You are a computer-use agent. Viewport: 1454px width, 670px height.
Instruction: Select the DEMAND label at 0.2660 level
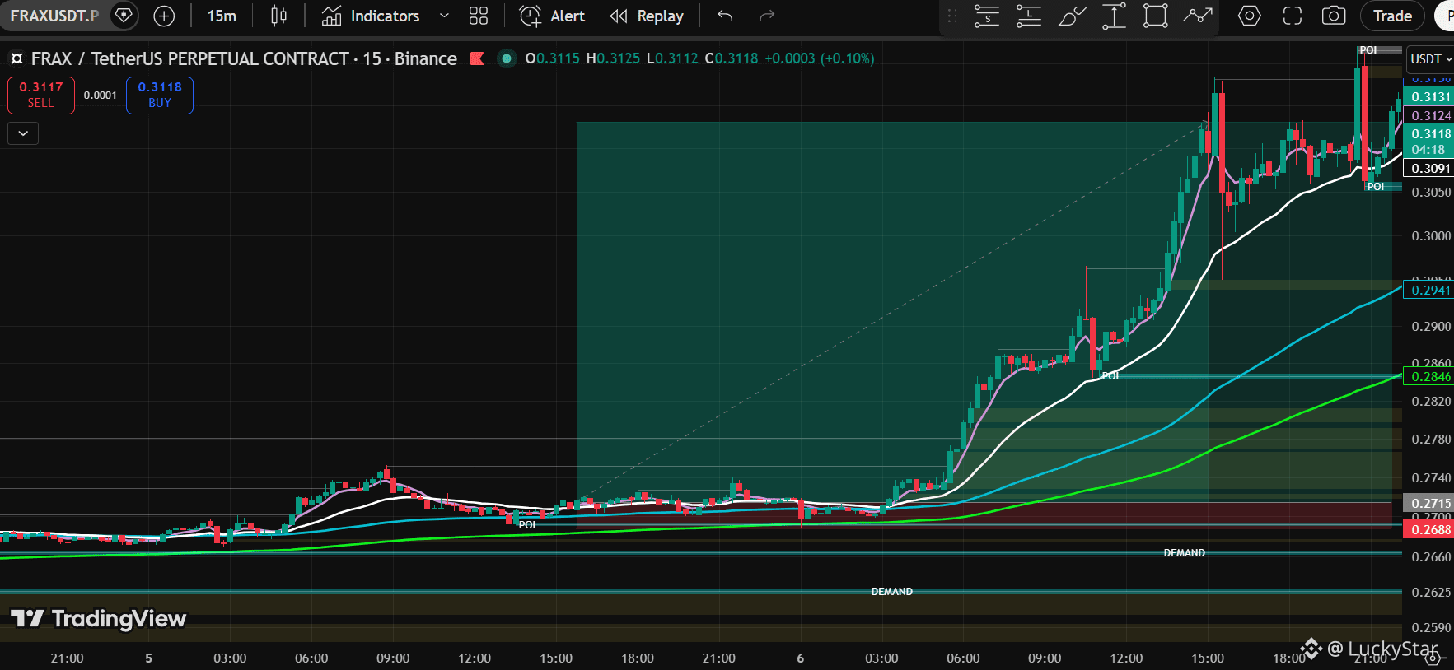(x=1184, y=553)
